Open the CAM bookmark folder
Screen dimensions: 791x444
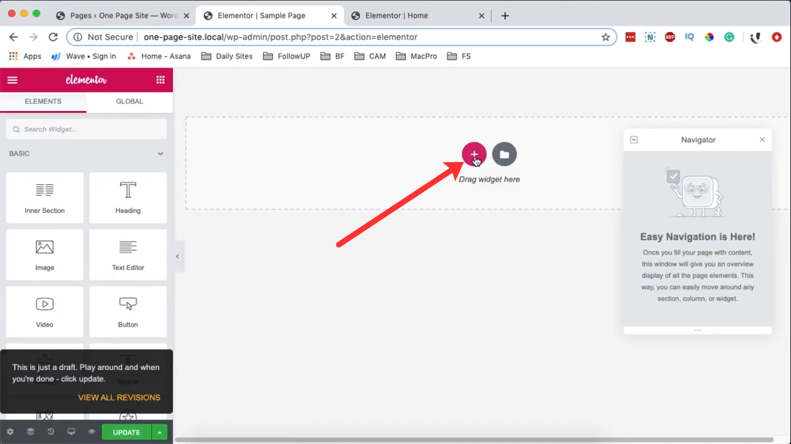pyautogui.click(x=370, y=56)
